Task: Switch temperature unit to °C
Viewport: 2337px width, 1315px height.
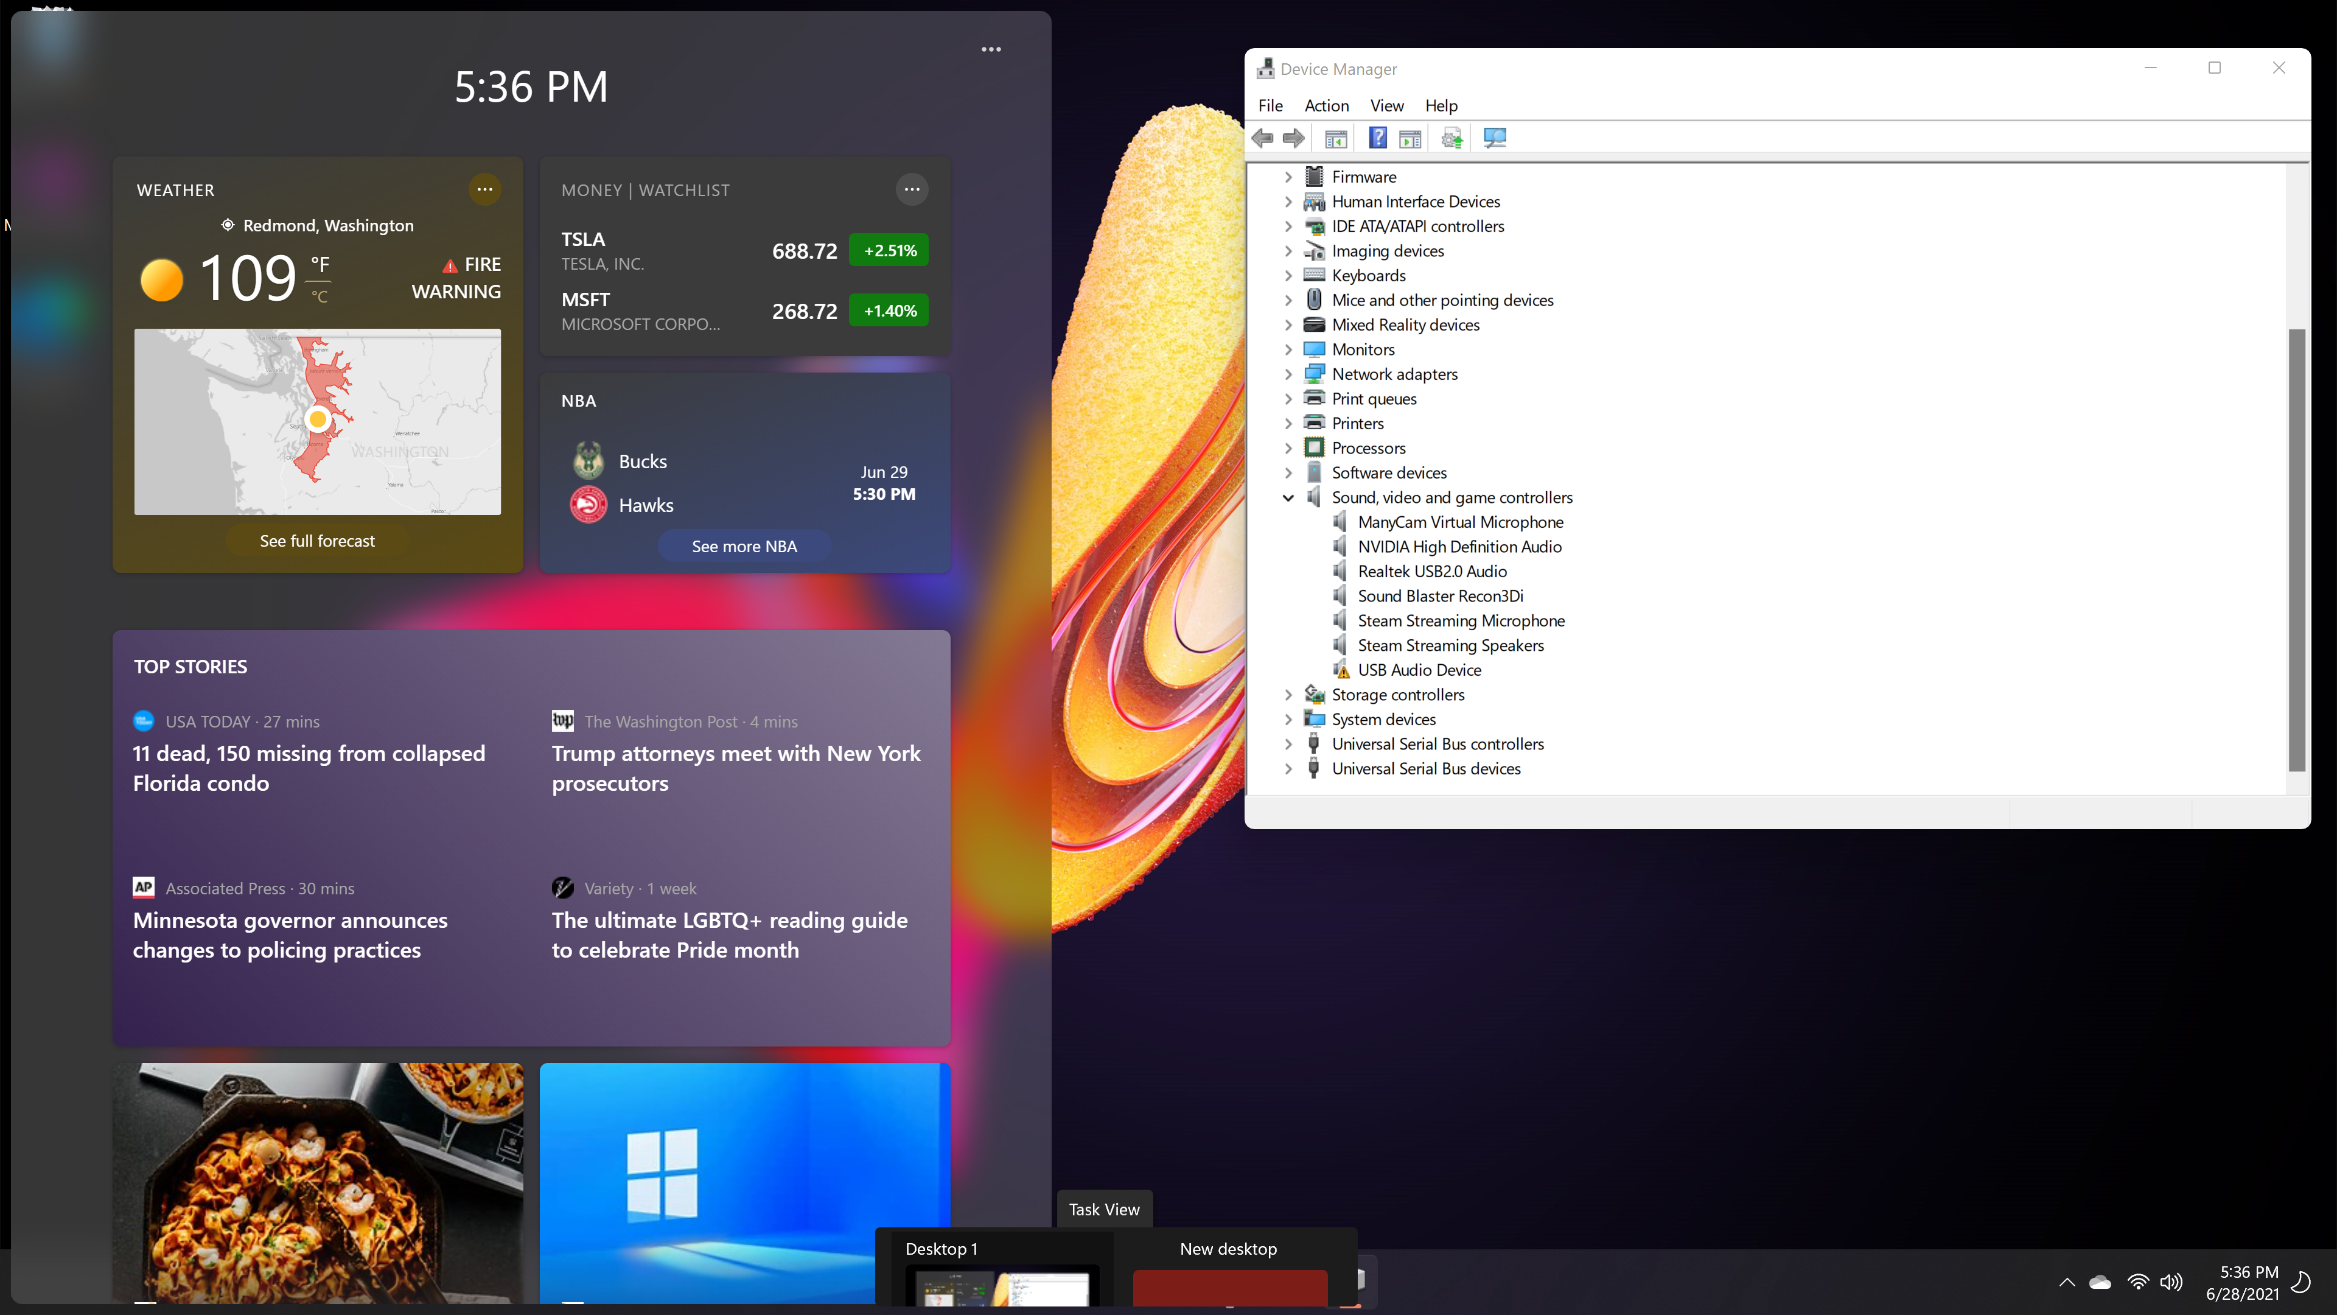Action: point(320,296)
